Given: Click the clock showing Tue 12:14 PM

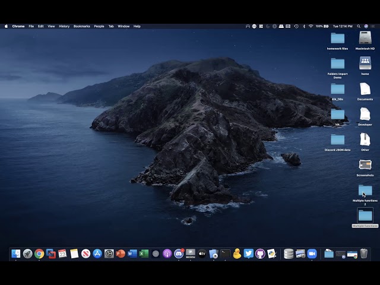Looking at the screenshot, I should coord(343,26).
